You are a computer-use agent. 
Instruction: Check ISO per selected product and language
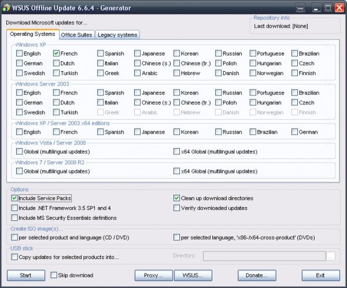coord(14,237)
